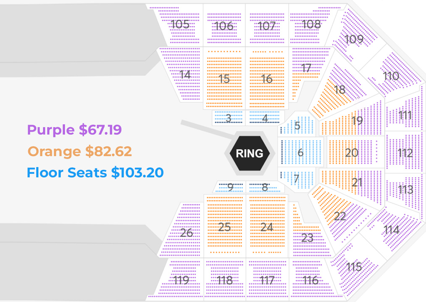Choose orange section 24
The width and height of the screenshot is (426, 302).
click(267, 227)
